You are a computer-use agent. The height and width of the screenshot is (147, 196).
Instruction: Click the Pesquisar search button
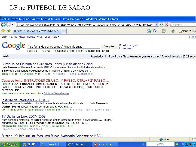coord(109,46)
